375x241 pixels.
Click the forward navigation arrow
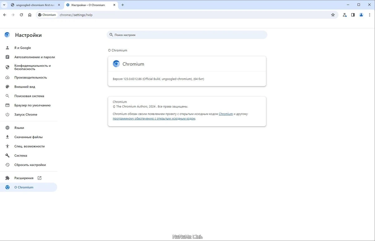[13, 15]
